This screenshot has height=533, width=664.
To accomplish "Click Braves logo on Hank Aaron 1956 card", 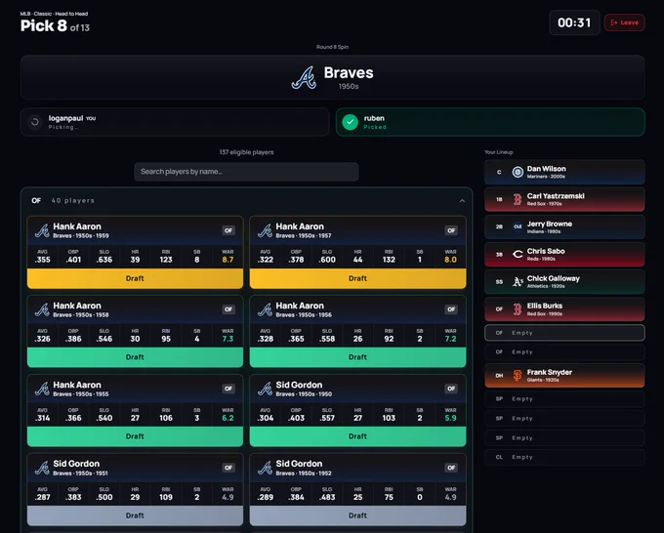I will [x=265, y=309].
